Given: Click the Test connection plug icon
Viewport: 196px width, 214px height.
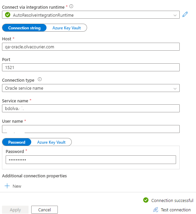Looking at the screenshot, I should pos(156,210).
